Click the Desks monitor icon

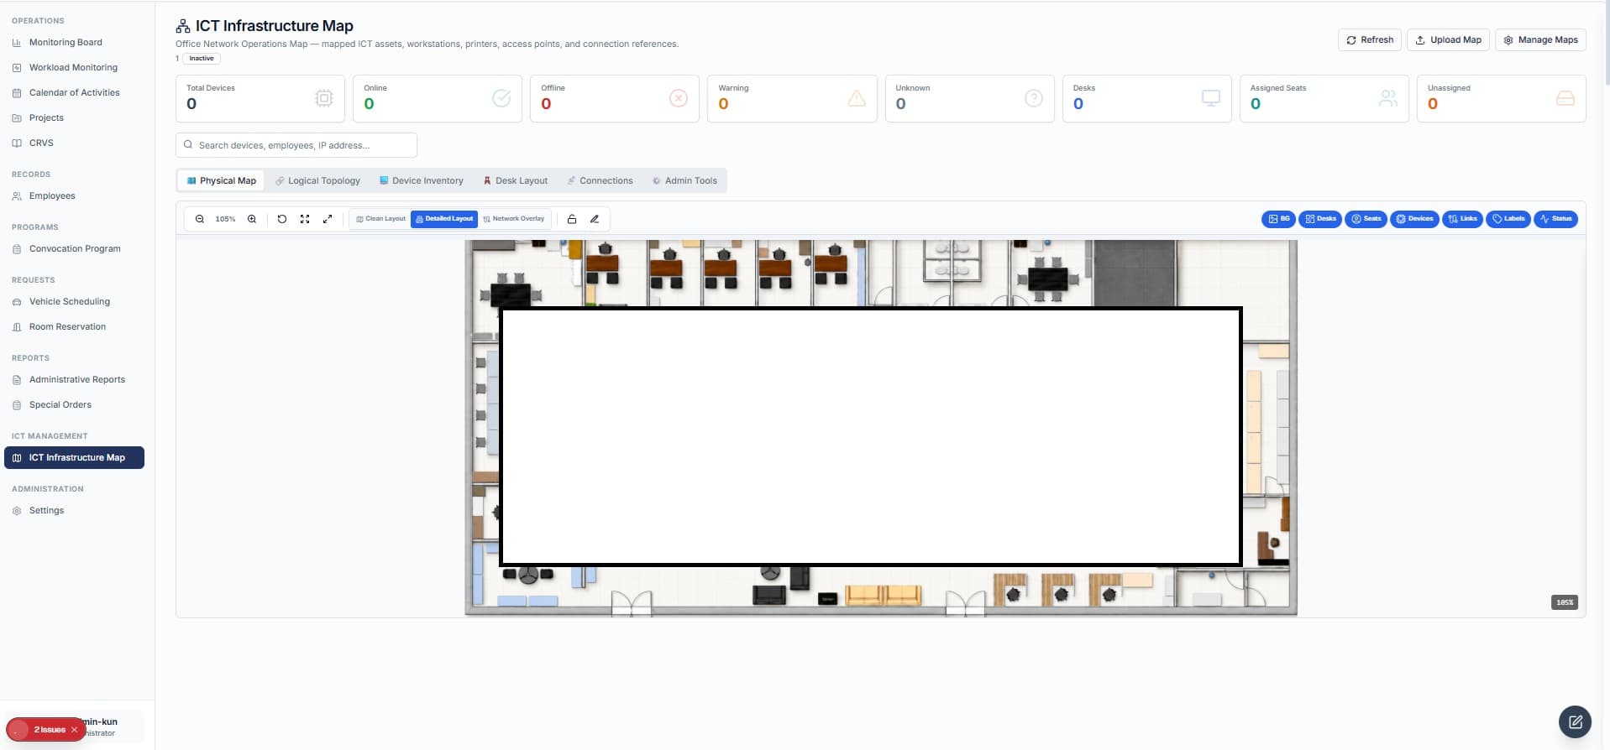[1211, 98]
